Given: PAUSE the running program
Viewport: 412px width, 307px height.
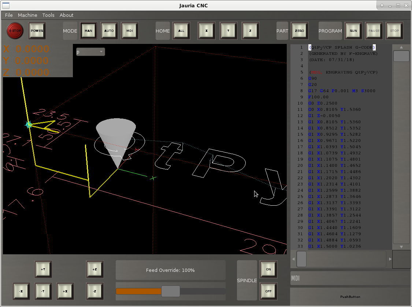Looking at the screenshot, I should tap(374, 31).
